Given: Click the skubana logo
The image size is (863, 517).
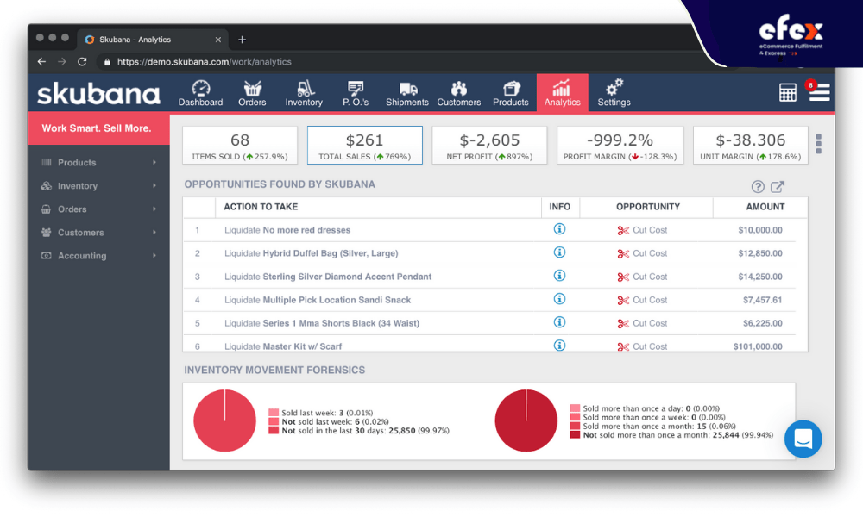Looking at the screenshot, I should 98,93.
